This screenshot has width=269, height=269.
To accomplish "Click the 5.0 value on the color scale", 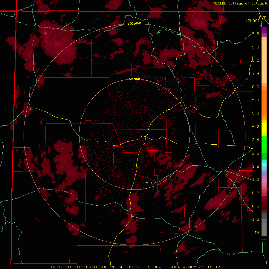I will pos(256,113).
